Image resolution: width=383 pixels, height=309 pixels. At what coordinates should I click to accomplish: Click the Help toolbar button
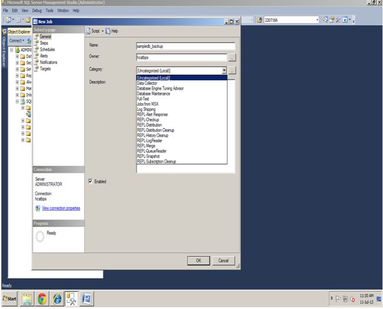pos(112,31)
